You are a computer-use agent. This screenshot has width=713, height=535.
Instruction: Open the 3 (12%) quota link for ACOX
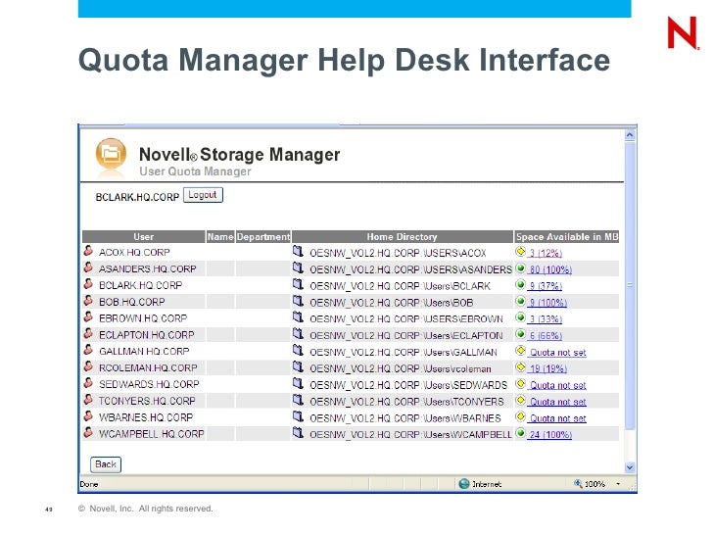click(x=546, y=253)
